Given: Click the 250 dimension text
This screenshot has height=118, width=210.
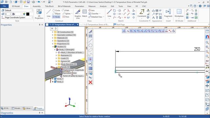Looking at the screenshot, I should click(197, 49).
